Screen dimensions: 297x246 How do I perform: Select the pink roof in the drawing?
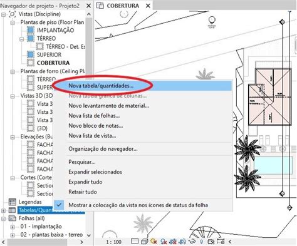pyautogui.click(x=269, y=96)
